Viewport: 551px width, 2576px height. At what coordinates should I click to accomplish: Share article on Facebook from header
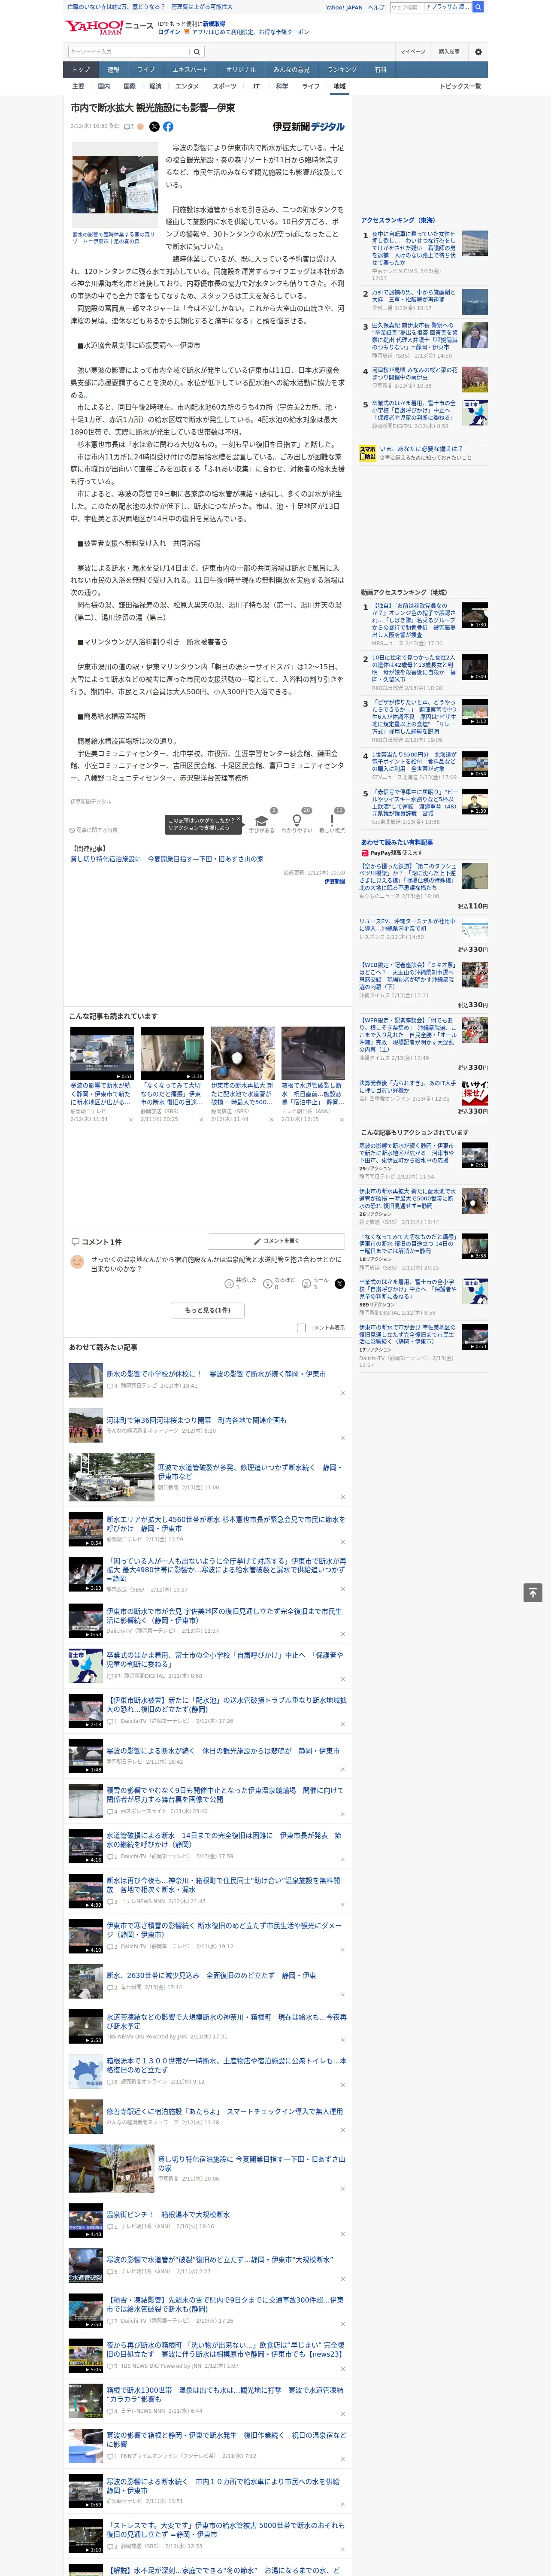pyautogui.click(x=168, y=127)
